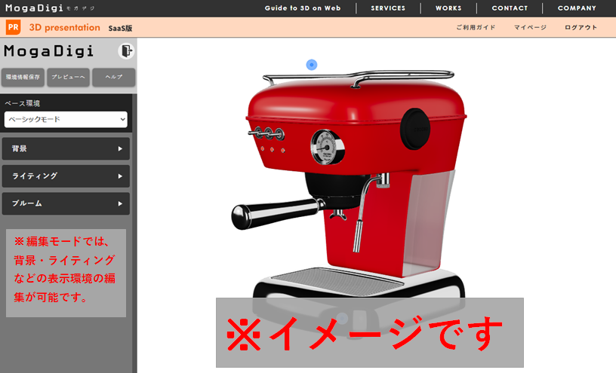Open the SERVICES menu item
This screenshot has height=373, width=616.
point(388,8)
